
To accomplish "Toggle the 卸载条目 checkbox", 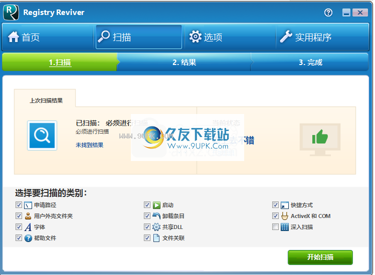I will 147,216.
